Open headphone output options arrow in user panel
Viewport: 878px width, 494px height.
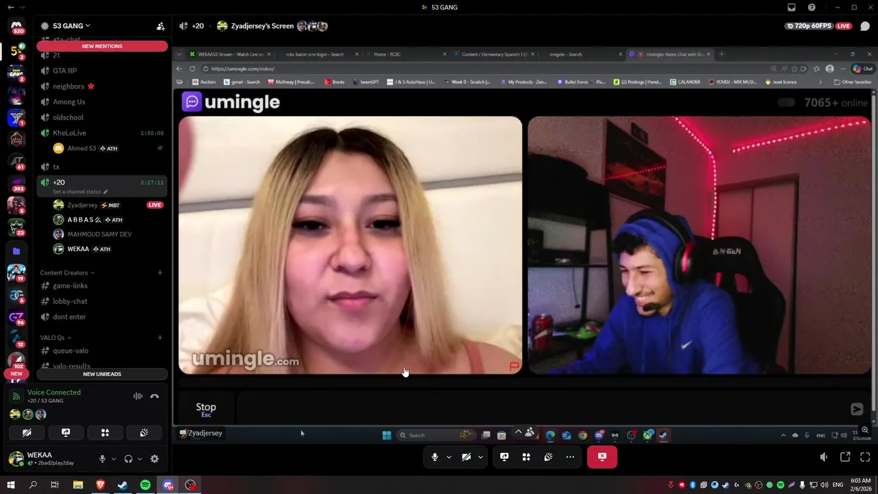coord(140,459)
